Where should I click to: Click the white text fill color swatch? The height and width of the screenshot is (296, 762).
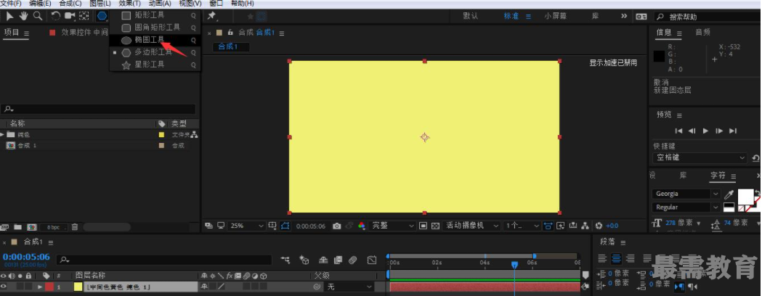point(746,197)
